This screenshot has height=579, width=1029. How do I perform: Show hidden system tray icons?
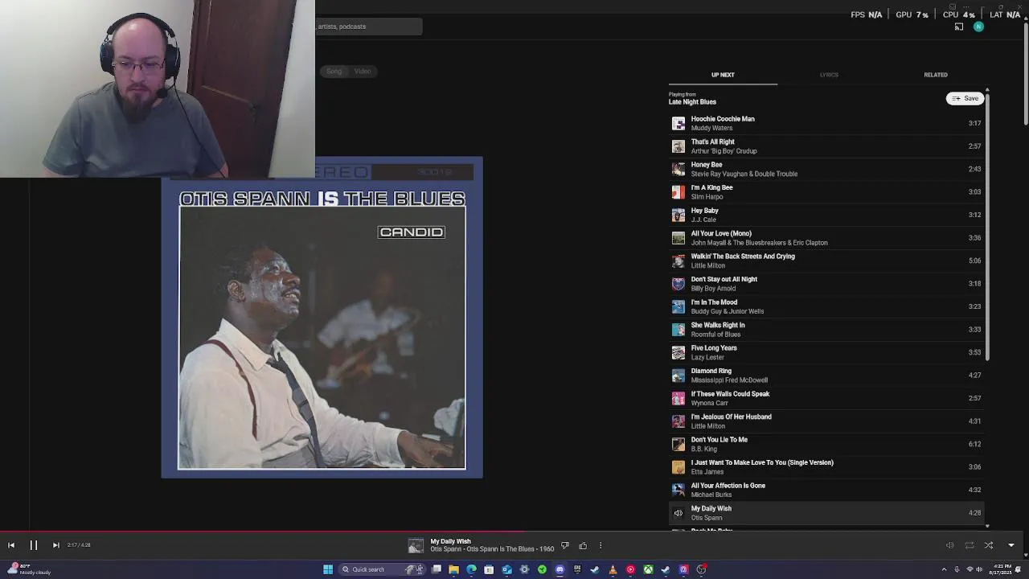tap(945, 569)
